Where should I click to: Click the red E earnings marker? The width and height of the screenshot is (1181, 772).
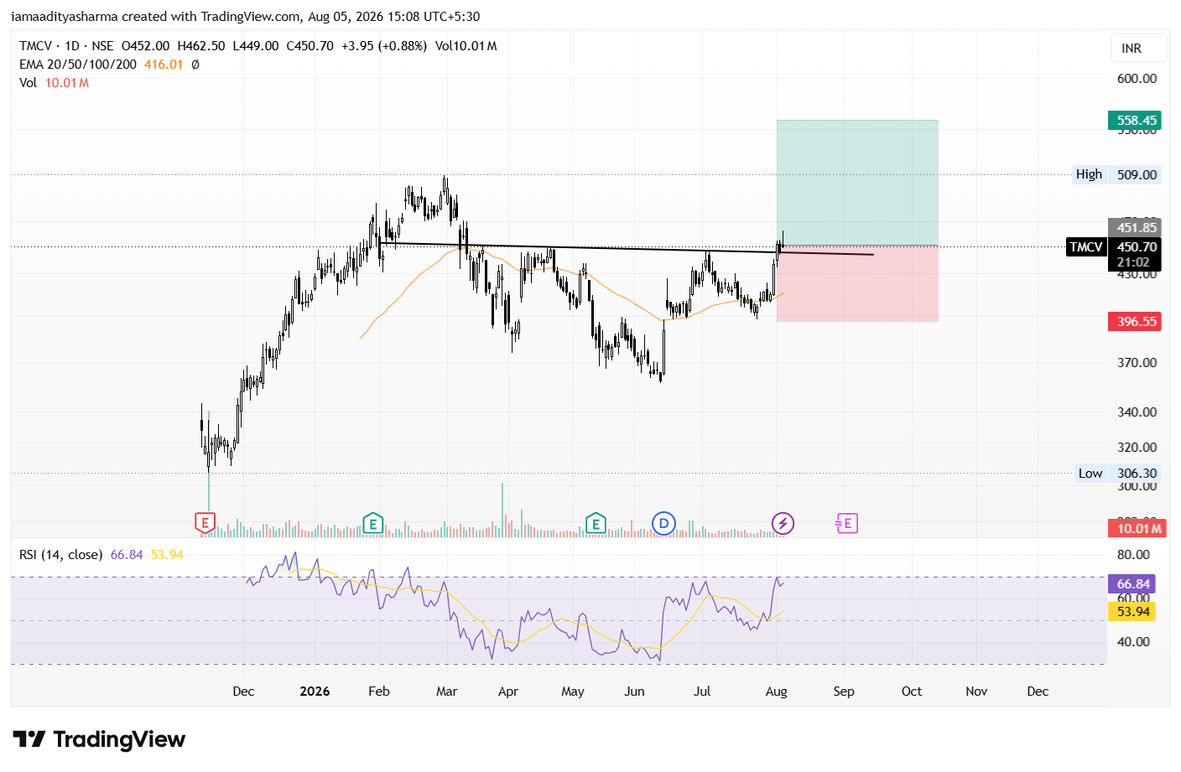click(x=205, y=523)
